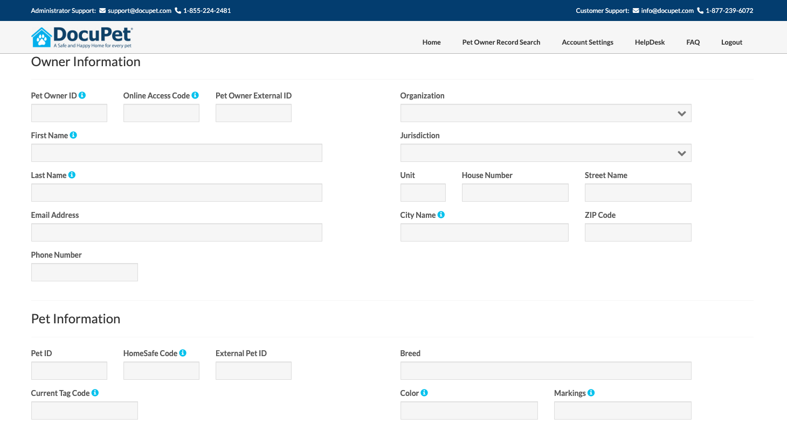
Task: Click the info icon next to Color
Action: click(424, 392)
